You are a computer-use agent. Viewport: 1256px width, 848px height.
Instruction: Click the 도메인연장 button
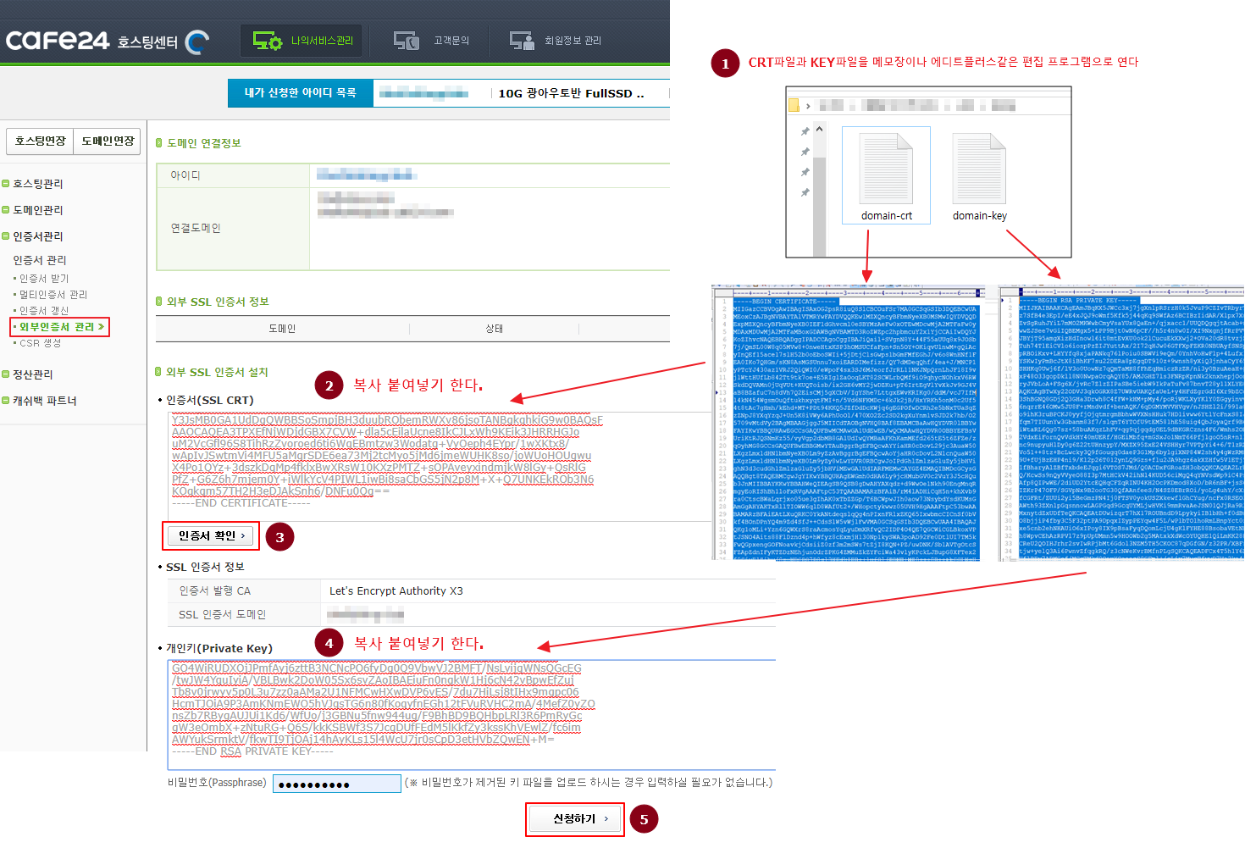(108, 141)
